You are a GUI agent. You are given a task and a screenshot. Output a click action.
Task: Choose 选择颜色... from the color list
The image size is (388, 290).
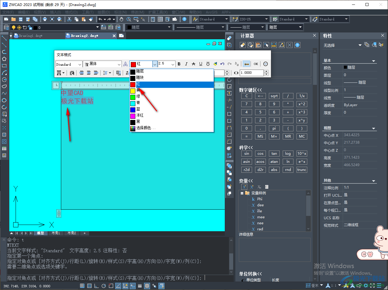[172, 128]
